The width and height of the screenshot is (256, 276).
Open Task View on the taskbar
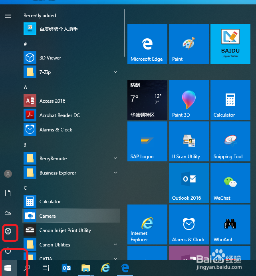[x=46, y=268]
